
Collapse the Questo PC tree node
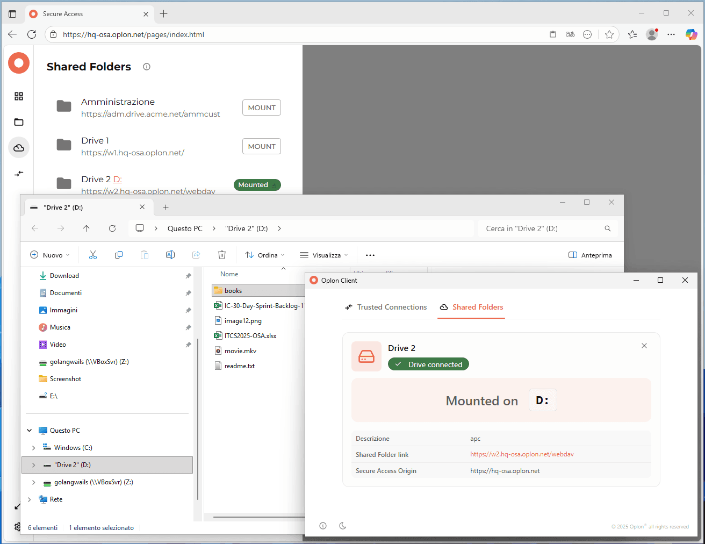click(x=30, y=431)
